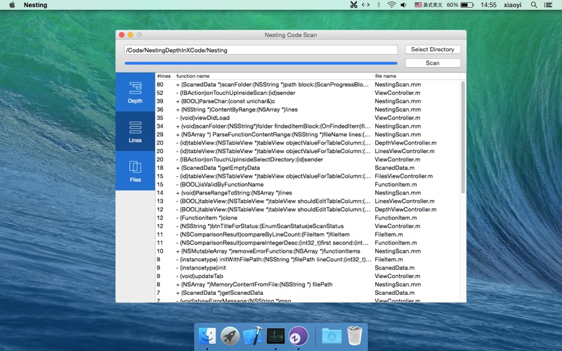This screenshot has height=351, width=562.
Task: Click the code brackets menu bar icon
Action: [365, 5]
